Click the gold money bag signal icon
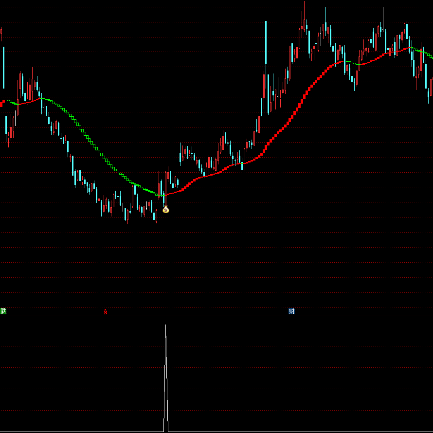 (x=165, y=210)
